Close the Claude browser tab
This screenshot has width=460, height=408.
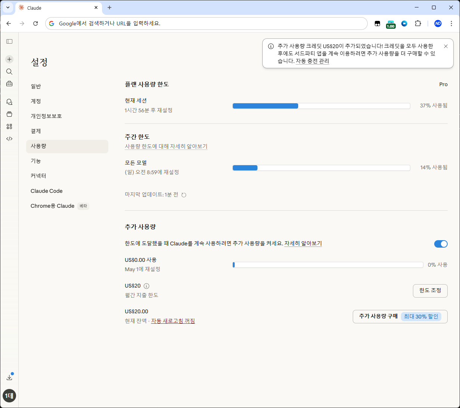pos(96,7)
